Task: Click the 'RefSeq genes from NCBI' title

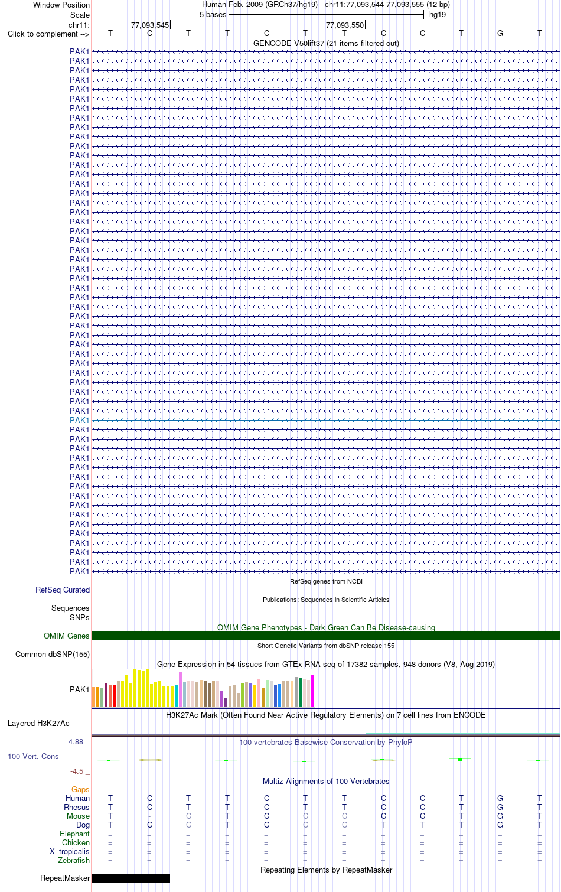Action: [326, 581]
